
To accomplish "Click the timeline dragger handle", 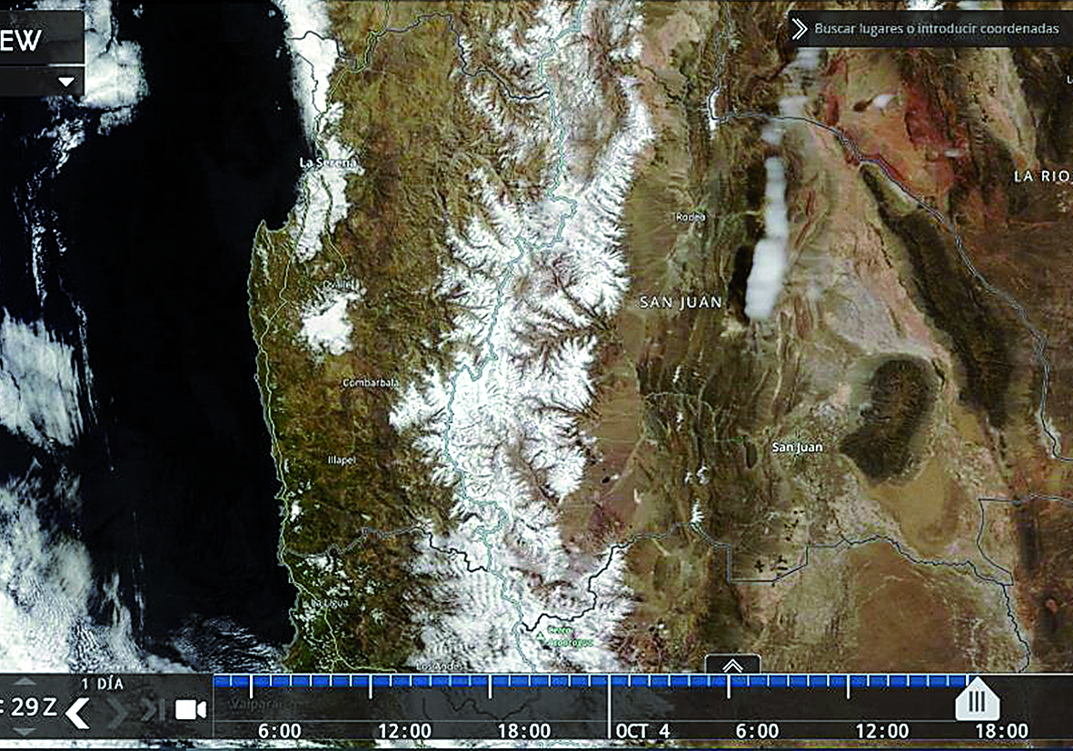I will 977,700.
